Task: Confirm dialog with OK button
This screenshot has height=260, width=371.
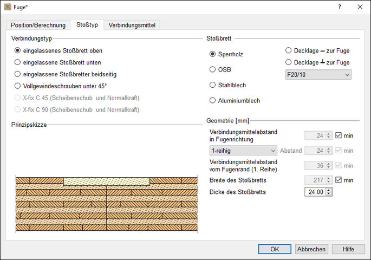Action: point(275,249)
